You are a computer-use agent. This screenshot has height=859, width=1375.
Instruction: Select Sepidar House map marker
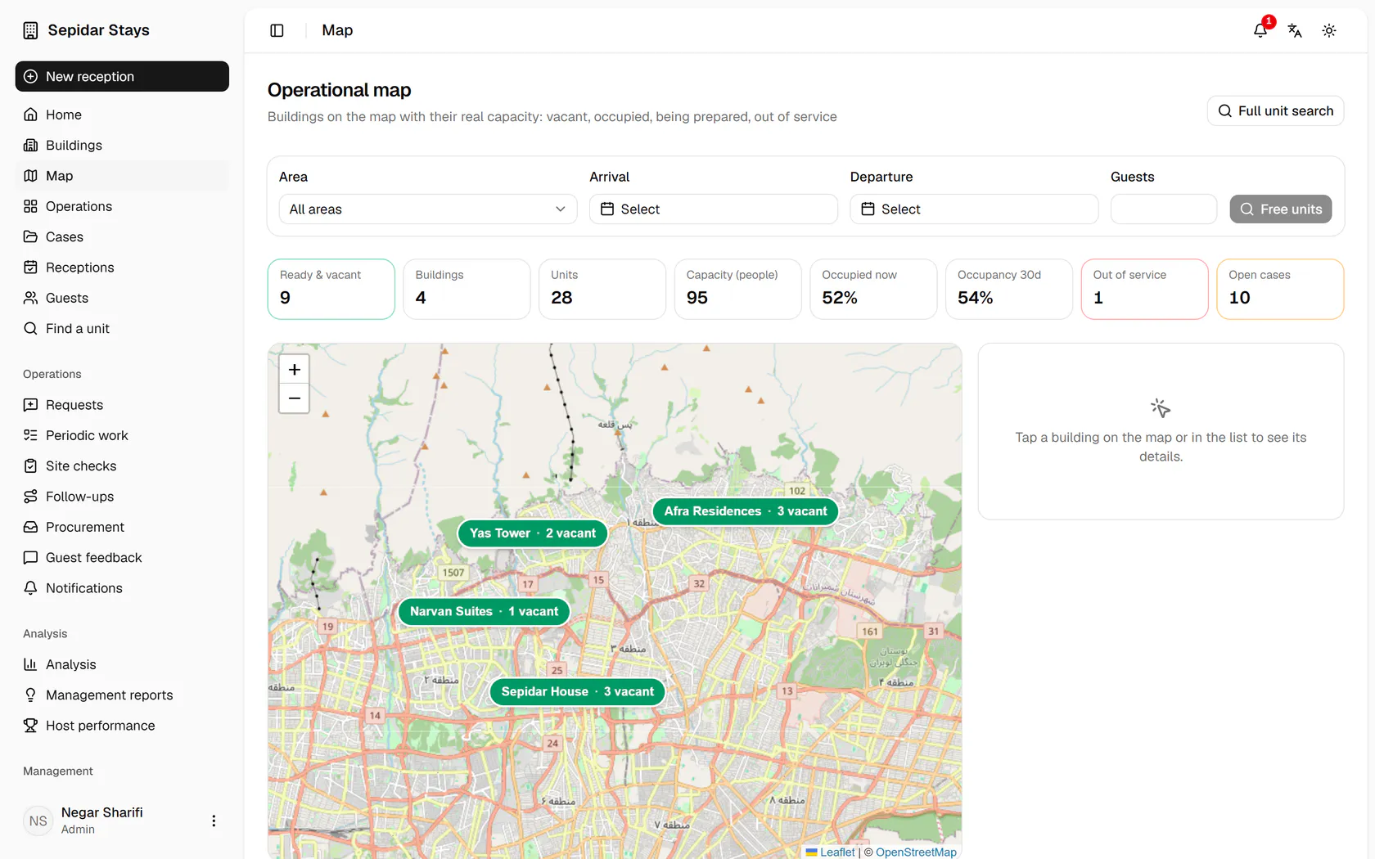tap(577, 691)
